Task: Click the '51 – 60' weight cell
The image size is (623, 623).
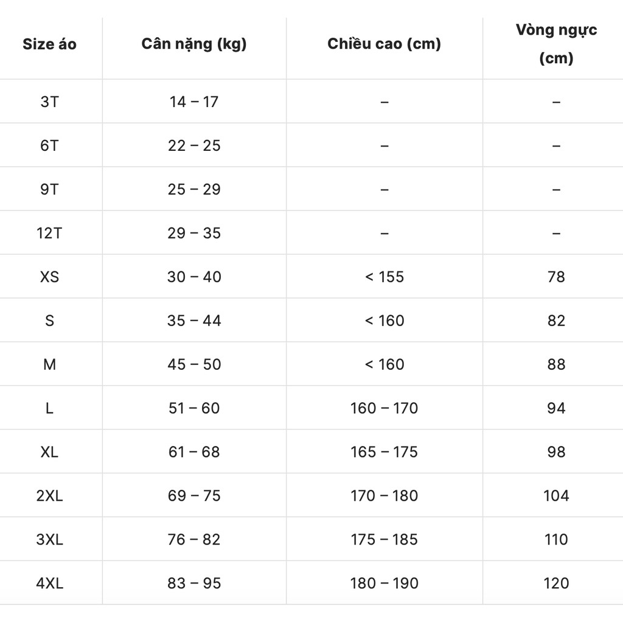Action: coord(194,408)
